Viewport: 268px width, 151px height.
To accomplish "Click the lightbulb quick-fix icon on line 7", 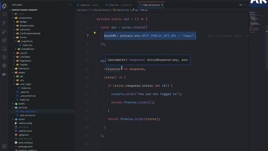I will (95, 33).
